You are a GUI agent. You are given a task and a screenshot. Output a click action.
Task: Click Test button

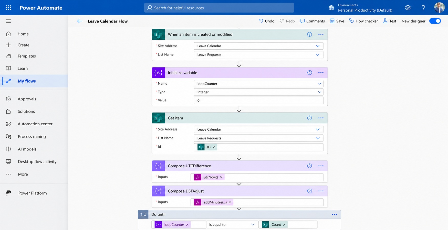(x=389, y=21)
